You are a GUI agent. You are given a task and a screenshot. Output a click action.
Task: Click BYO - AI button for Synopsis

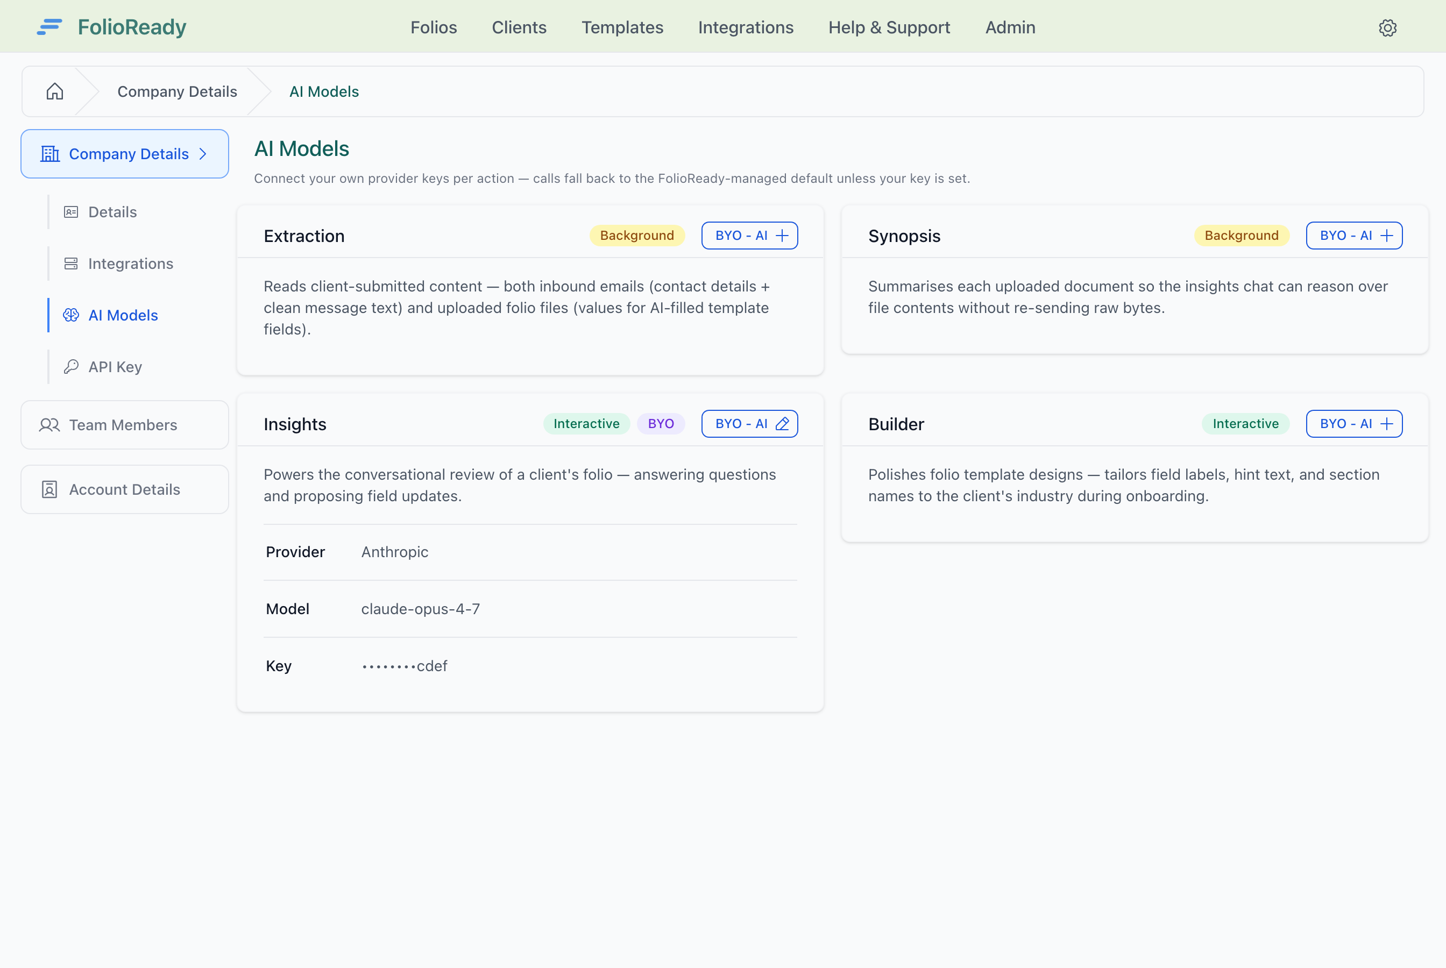click(1354, 236)
